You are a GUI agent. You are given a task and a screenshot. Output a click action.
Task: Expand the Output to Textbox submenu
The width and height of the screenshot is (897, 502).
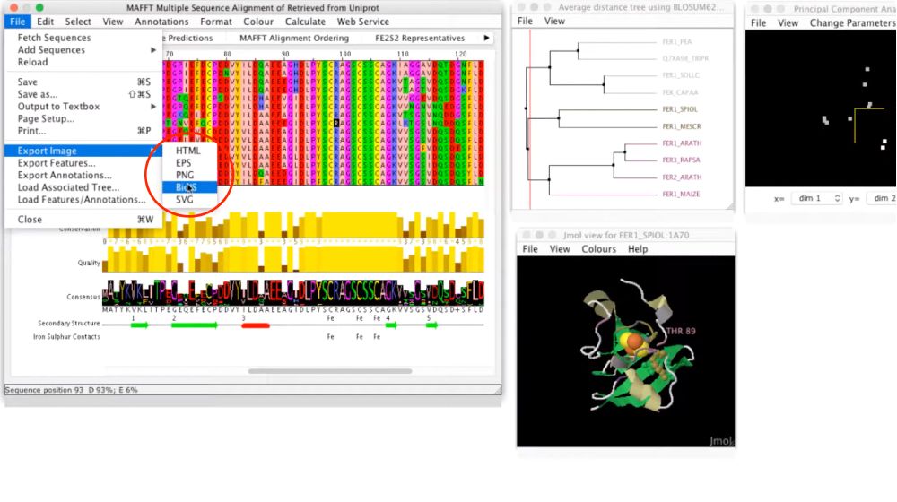[x=83, y=107]
